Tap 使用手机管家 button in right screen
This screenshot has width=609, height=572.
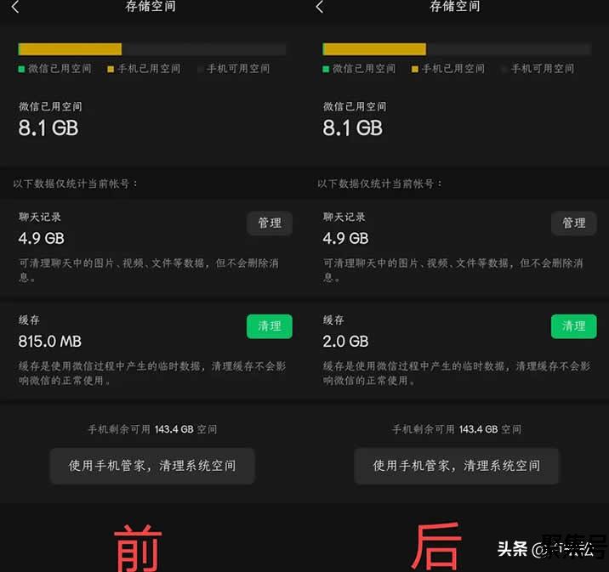click(x=457, y=466)
